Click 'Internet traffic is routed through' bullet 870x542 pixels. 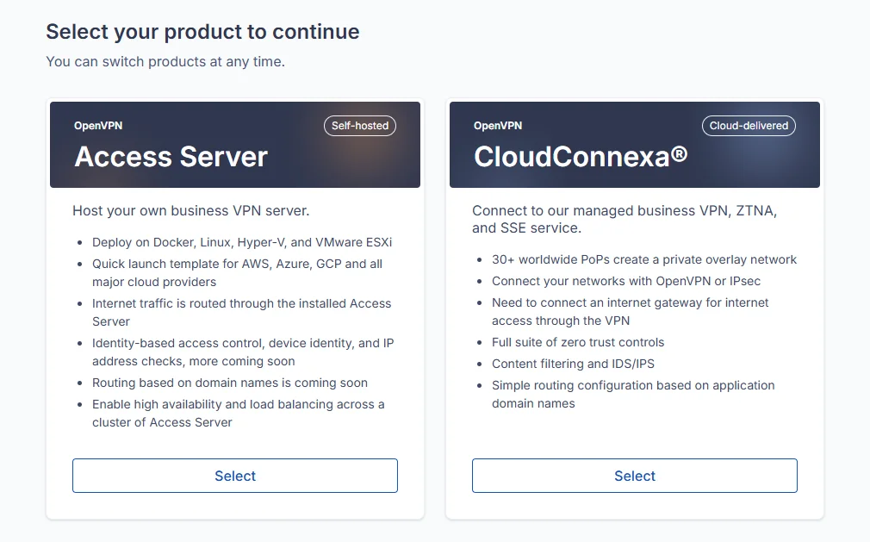coord(242,312)
